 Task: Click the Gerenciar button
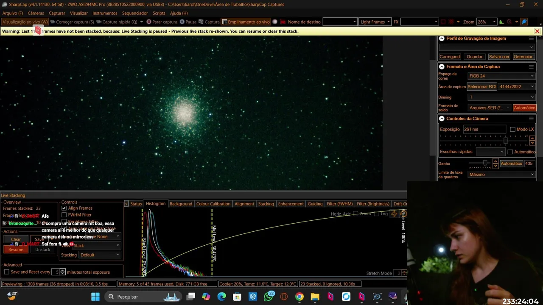[523, 57]
